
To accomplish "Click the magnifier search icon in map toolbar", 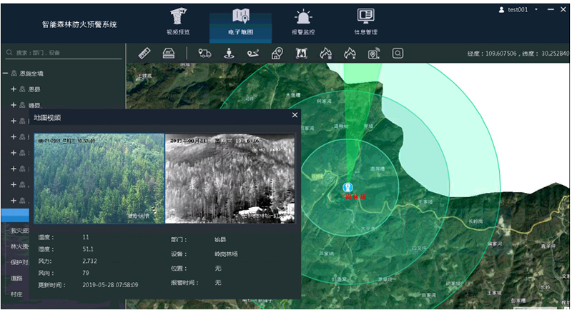I will coord(398,53).
